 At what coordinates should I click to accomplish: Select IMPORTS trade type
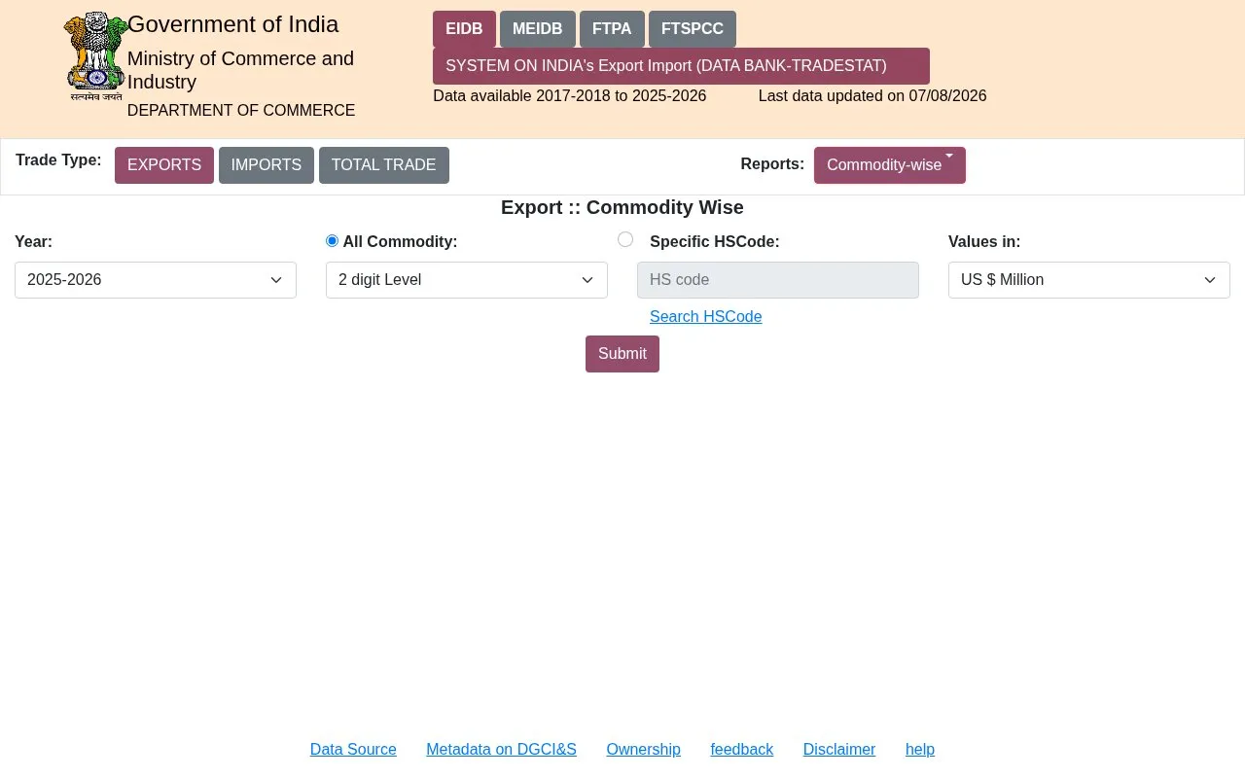click(x=267, y=165)
